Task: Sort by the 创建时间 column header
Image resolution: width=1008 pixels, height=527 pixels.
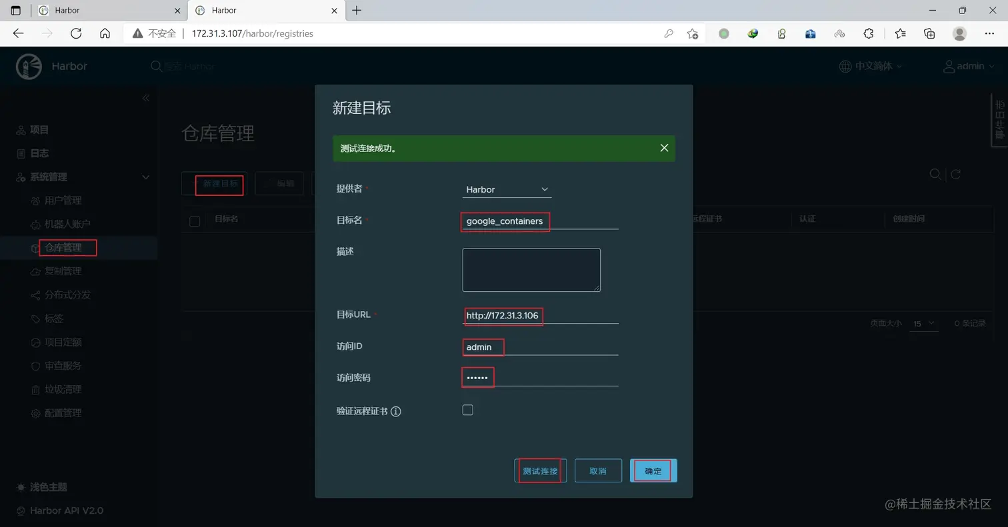Action: pyautogui.click(x=909, y=219)
